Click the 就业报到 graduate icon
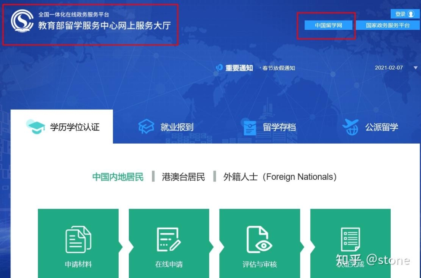 coord(146,127)
